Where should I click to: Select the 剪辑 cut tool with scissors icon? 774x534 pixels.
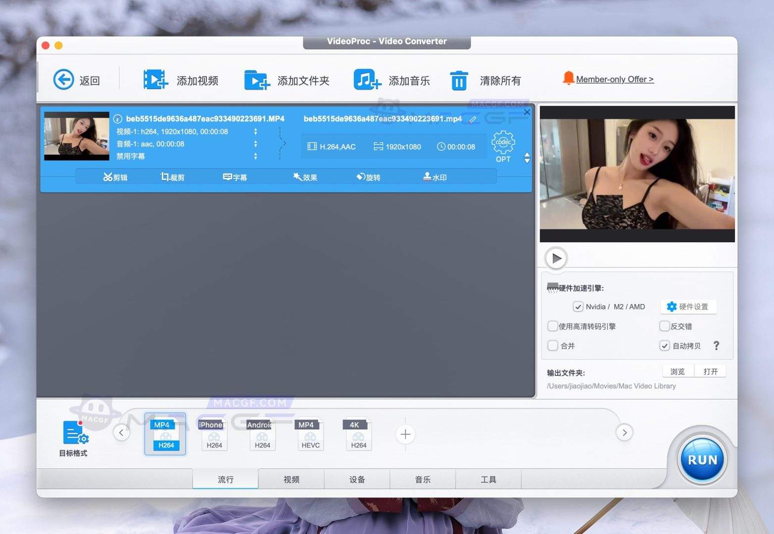tap(116, 177)
